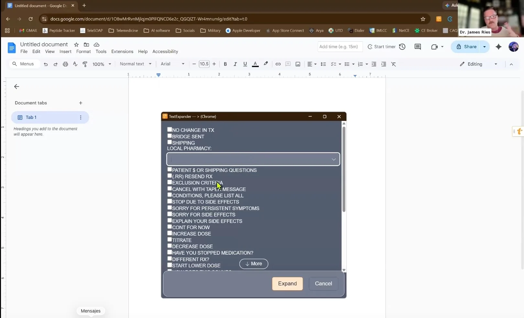Viewport: 524px width, 318px height.
Task: Toggle italic formatting
Action: tap(235, 64)
